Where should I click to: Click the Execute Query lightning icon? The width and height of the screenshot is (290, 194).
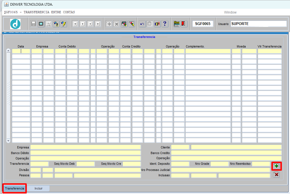click(x=64, y=24)
